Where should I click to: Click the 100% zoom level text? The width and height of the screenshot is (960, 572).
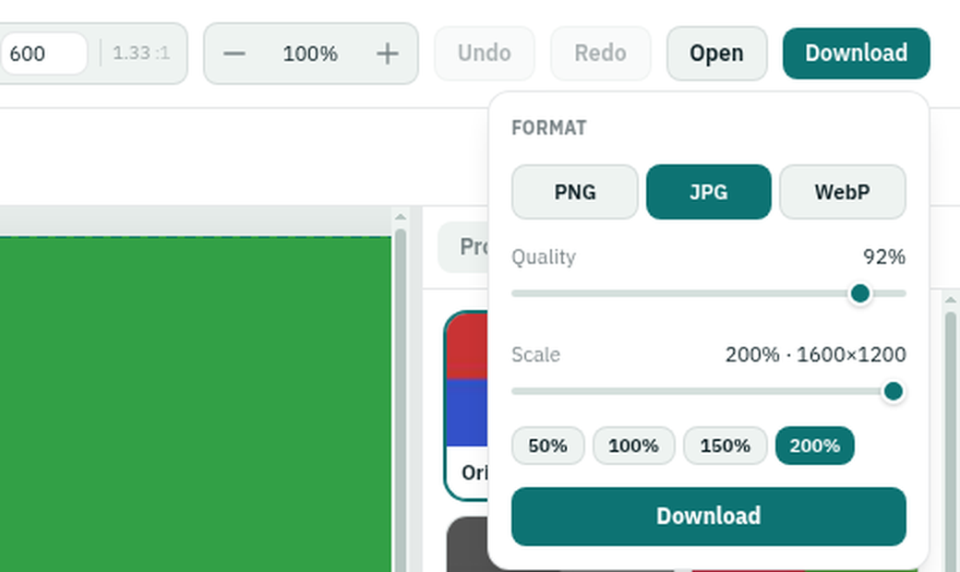point(310,54)
